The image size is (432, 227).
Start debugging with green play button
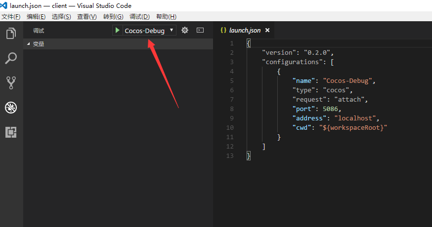click(x=117, y=30)
